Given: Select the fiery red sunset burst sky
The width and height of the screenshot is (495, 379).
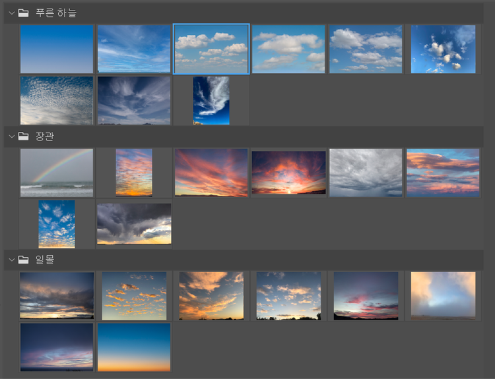Looking at the screenshot, I should [288, 173].
